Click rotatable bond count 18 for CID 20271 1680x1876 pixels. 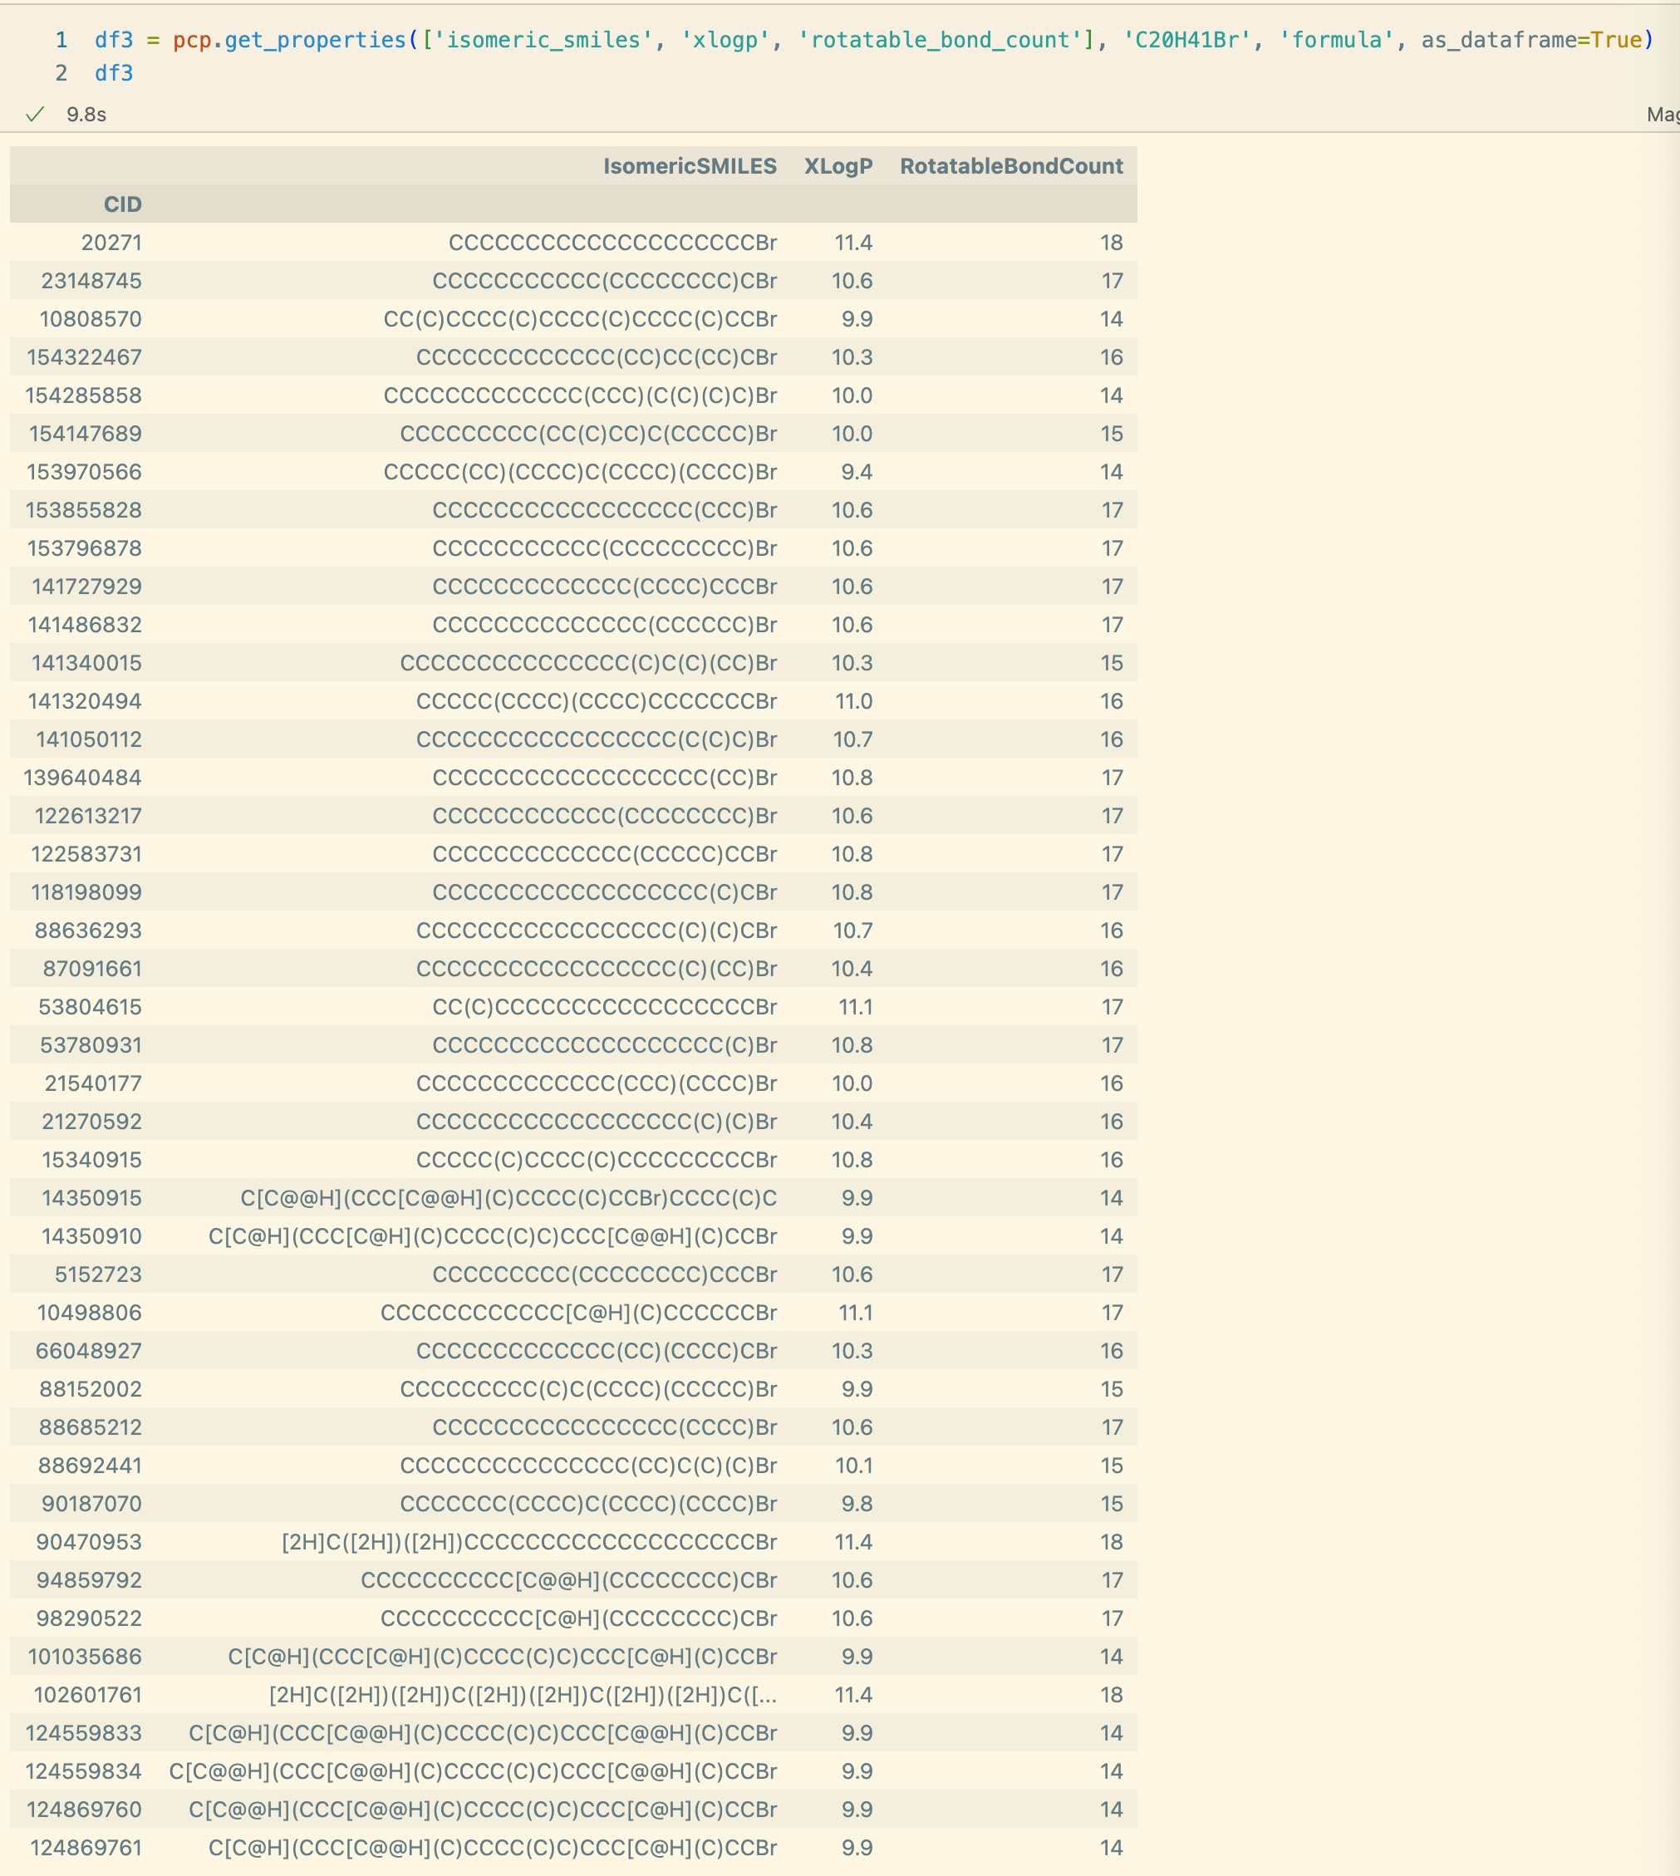[1112, 243]
